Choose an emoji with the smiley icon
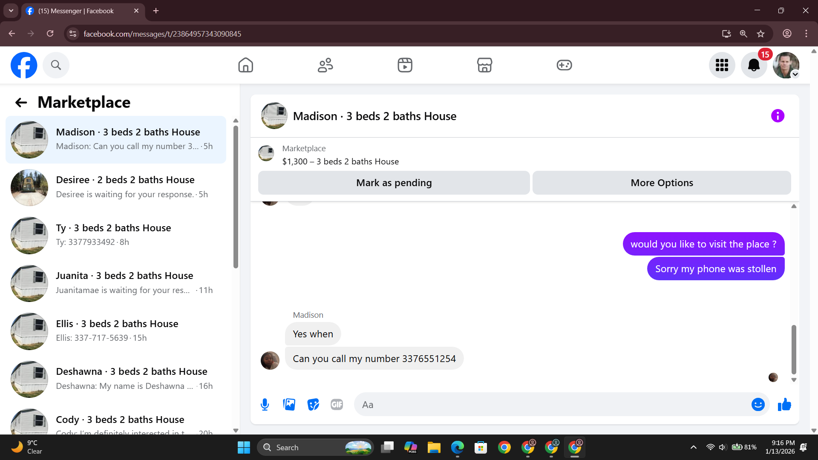This screenshot has height=460, width=818. (758, 405)
